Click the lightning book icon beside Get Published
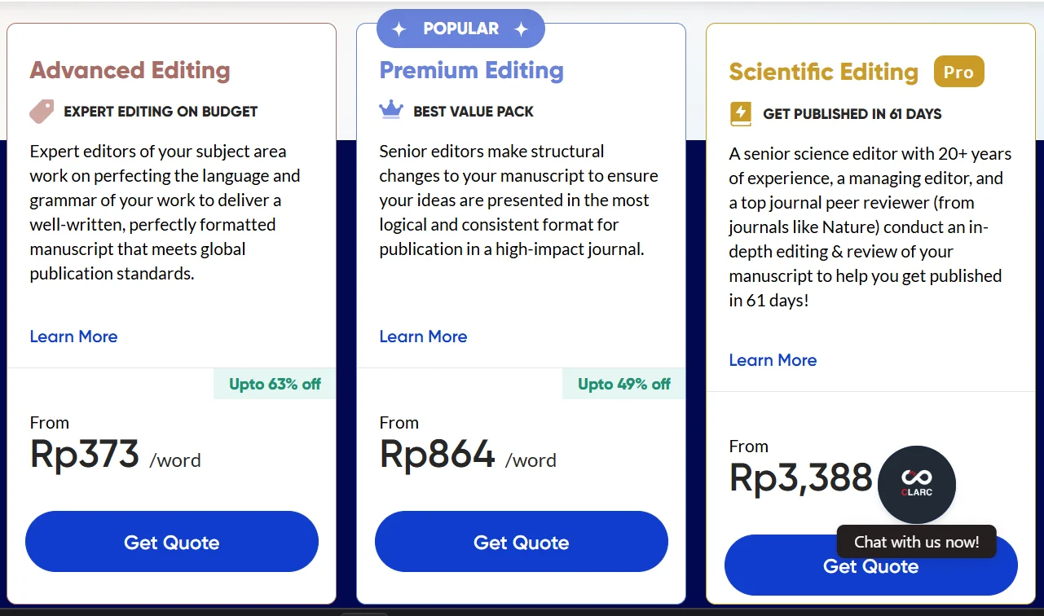Viewport: 1044px width, 616px height. (741, 114)
